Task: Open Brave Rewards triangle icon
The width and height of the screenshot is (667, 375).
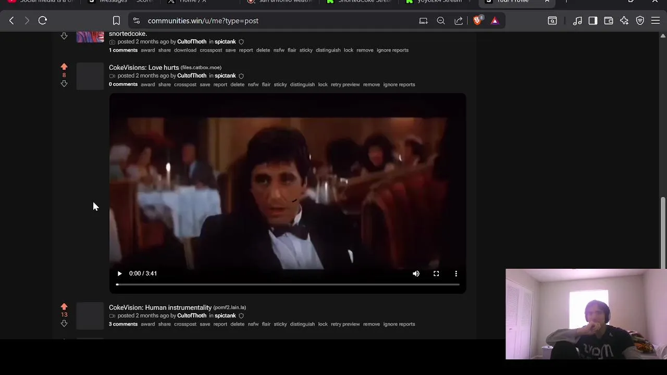Action: click(x=495, y=21)
